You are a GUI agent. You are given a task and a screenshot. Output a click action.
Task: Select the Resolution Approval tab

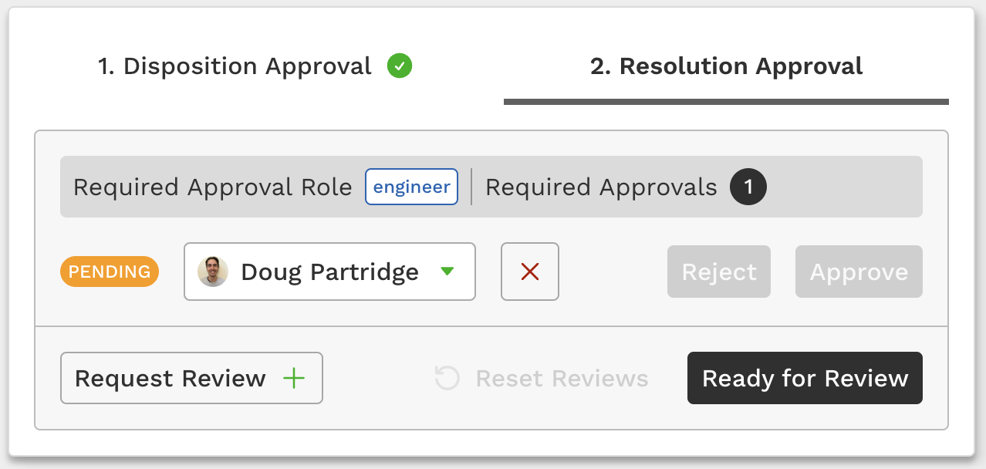click(726, 66)
